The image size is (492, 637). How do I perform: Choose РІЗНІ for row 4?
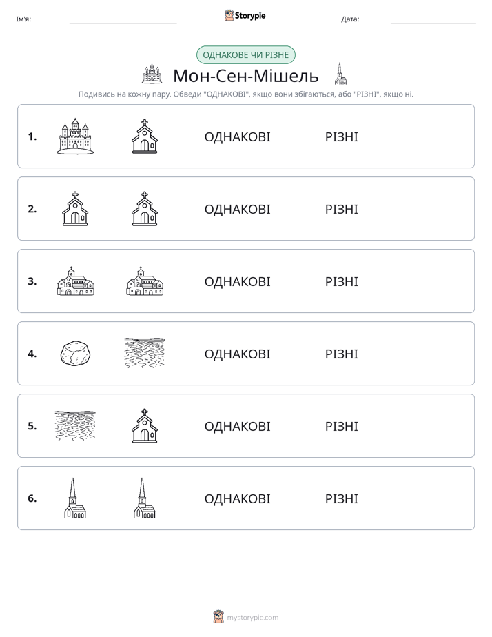coord(341,354)
